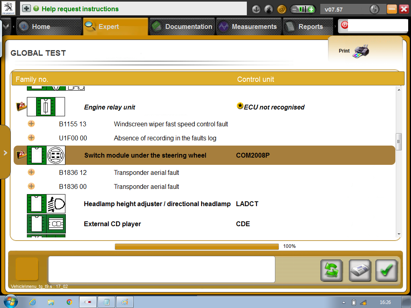The image size is (411, 308).
Task: Select the External CD player row
Action: (x=112, y=224)
